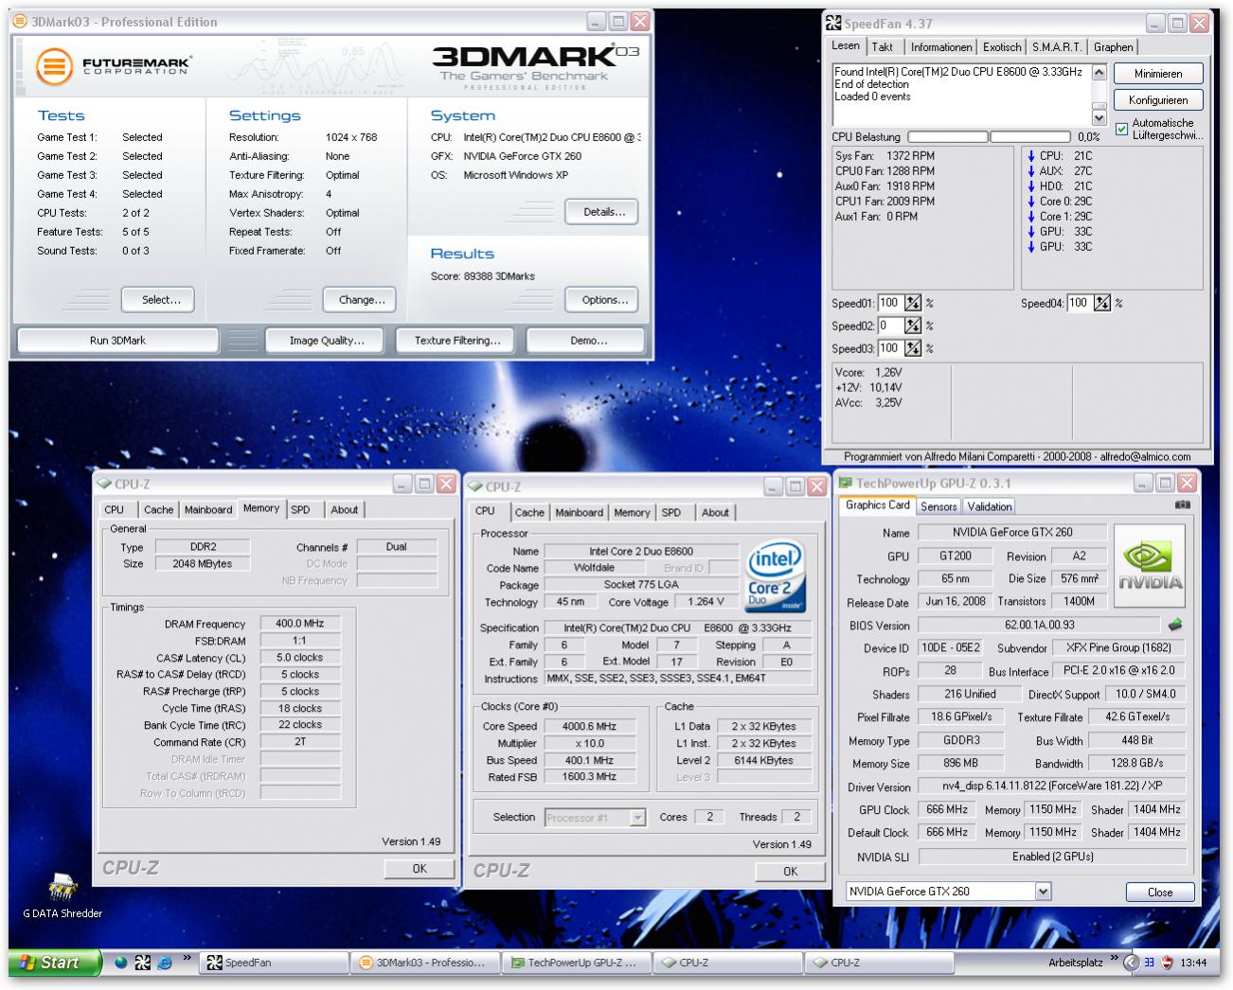Open Cache tab in the Memory CPU-Z window
Image resolution: width=1233 pixels, height=990 pixels.
tap(158, 509)
